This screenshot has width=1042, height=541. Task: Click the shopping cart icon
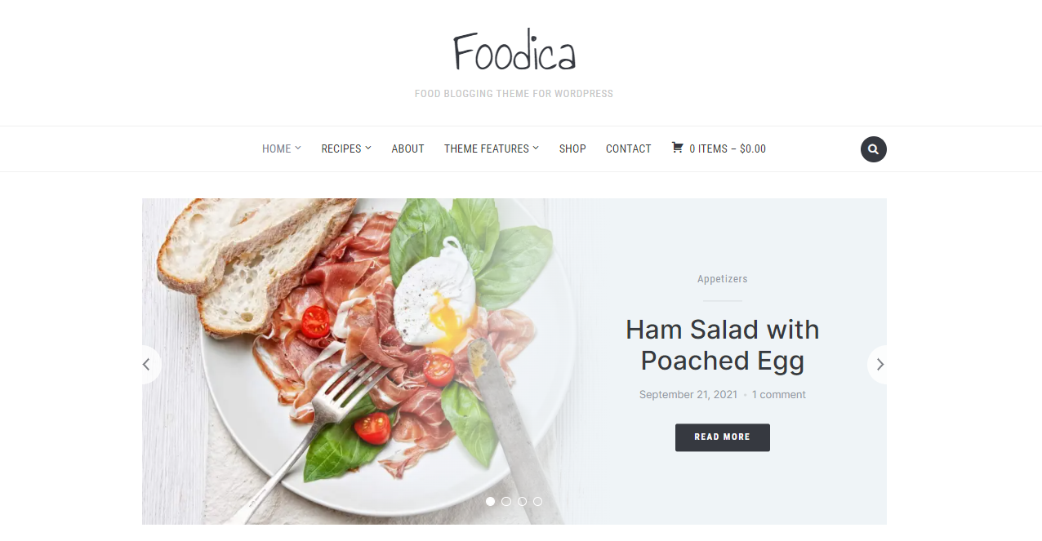(677, 148)
